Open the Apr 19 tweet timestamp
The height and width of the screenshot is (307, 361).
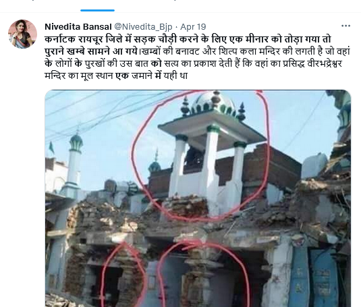tap(193, 27)
